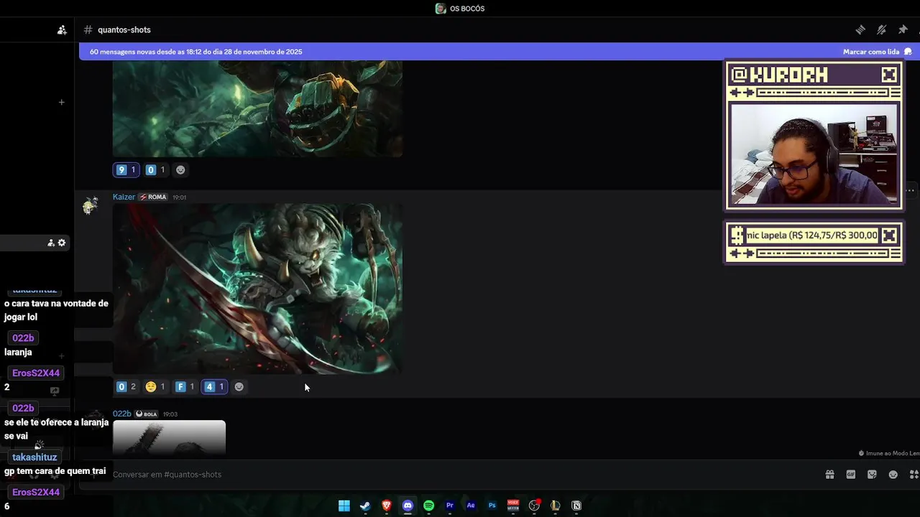
Task: Add reaction smiley under Rengar image
Action: 239,387
